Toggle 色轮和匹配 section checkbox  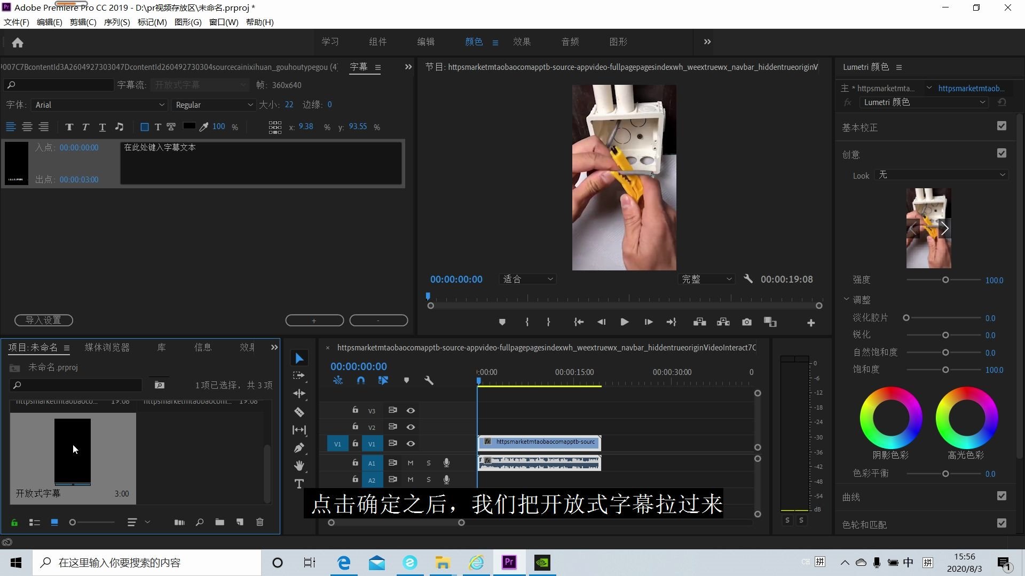coord(1002,523)
